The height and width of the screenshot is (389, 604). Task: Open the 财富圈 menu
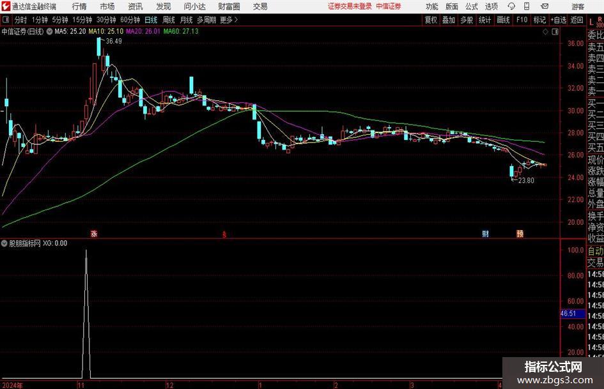(x=229, y=6)
